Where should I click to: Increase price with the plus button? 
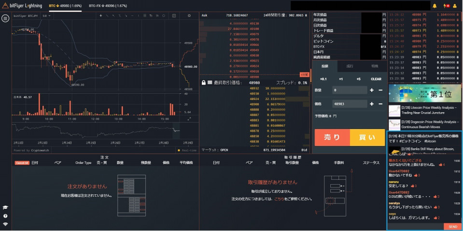coord(372,104)
